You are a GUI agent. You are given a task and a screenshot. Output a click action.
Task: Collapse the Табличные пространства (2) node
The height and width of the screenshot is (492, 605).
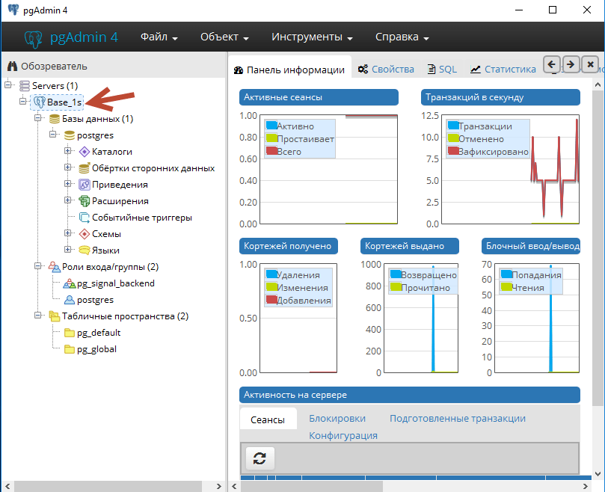pyautogui.click(x=38, y=316)
